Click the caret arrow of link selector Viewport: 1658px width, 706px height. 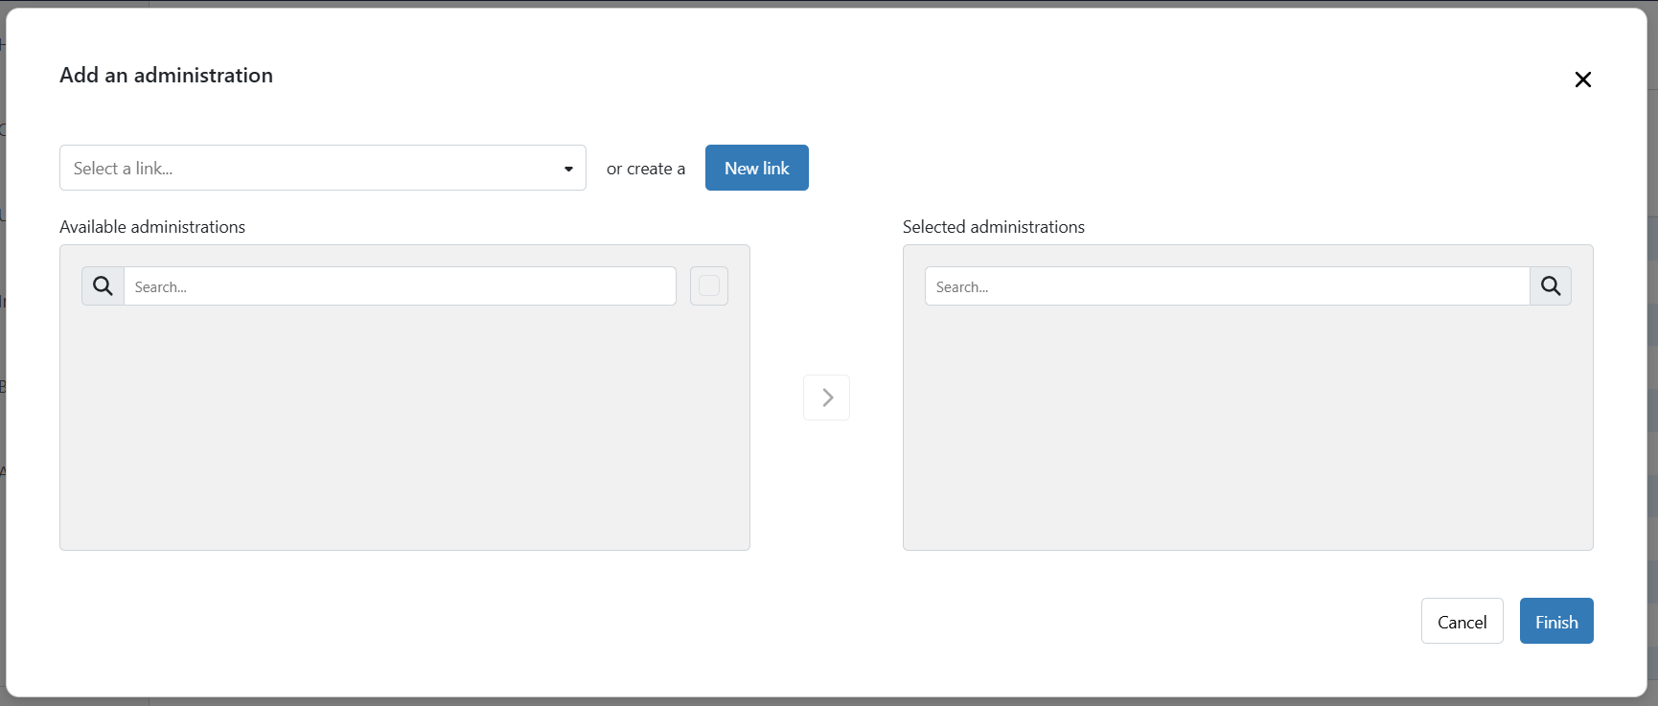[x=568, y=169]
